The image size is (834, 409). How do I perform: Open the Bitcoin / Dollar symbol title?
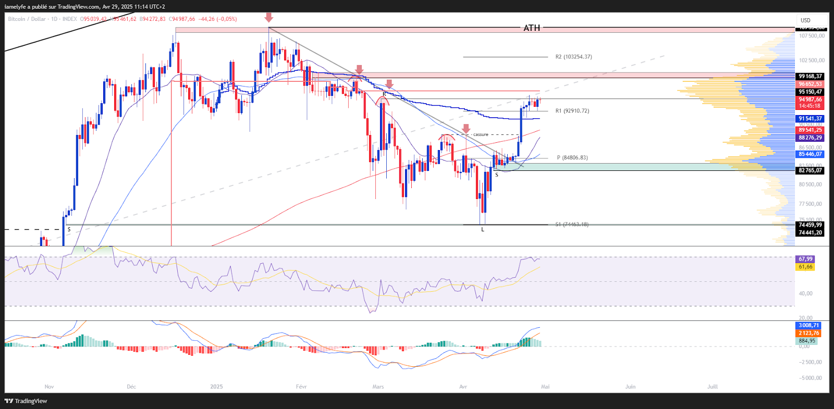click(27, 19)
